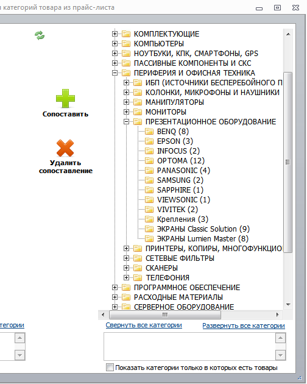The width and height of the screenshot is (307, 384).
Task: Click the КОМПЬЮТЕРЫ folder icon
Action: point(126,44)
